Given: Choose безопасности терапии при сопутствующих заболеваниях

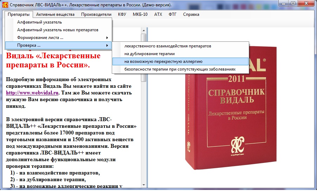Looking at the screenshot, I should (x=180, y=69).
